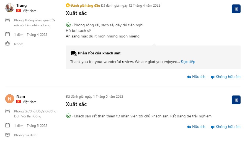This screenshot has width=245, height=141.
Task: Mark Nam's review as Hữu ích
Action: point(196,127)
